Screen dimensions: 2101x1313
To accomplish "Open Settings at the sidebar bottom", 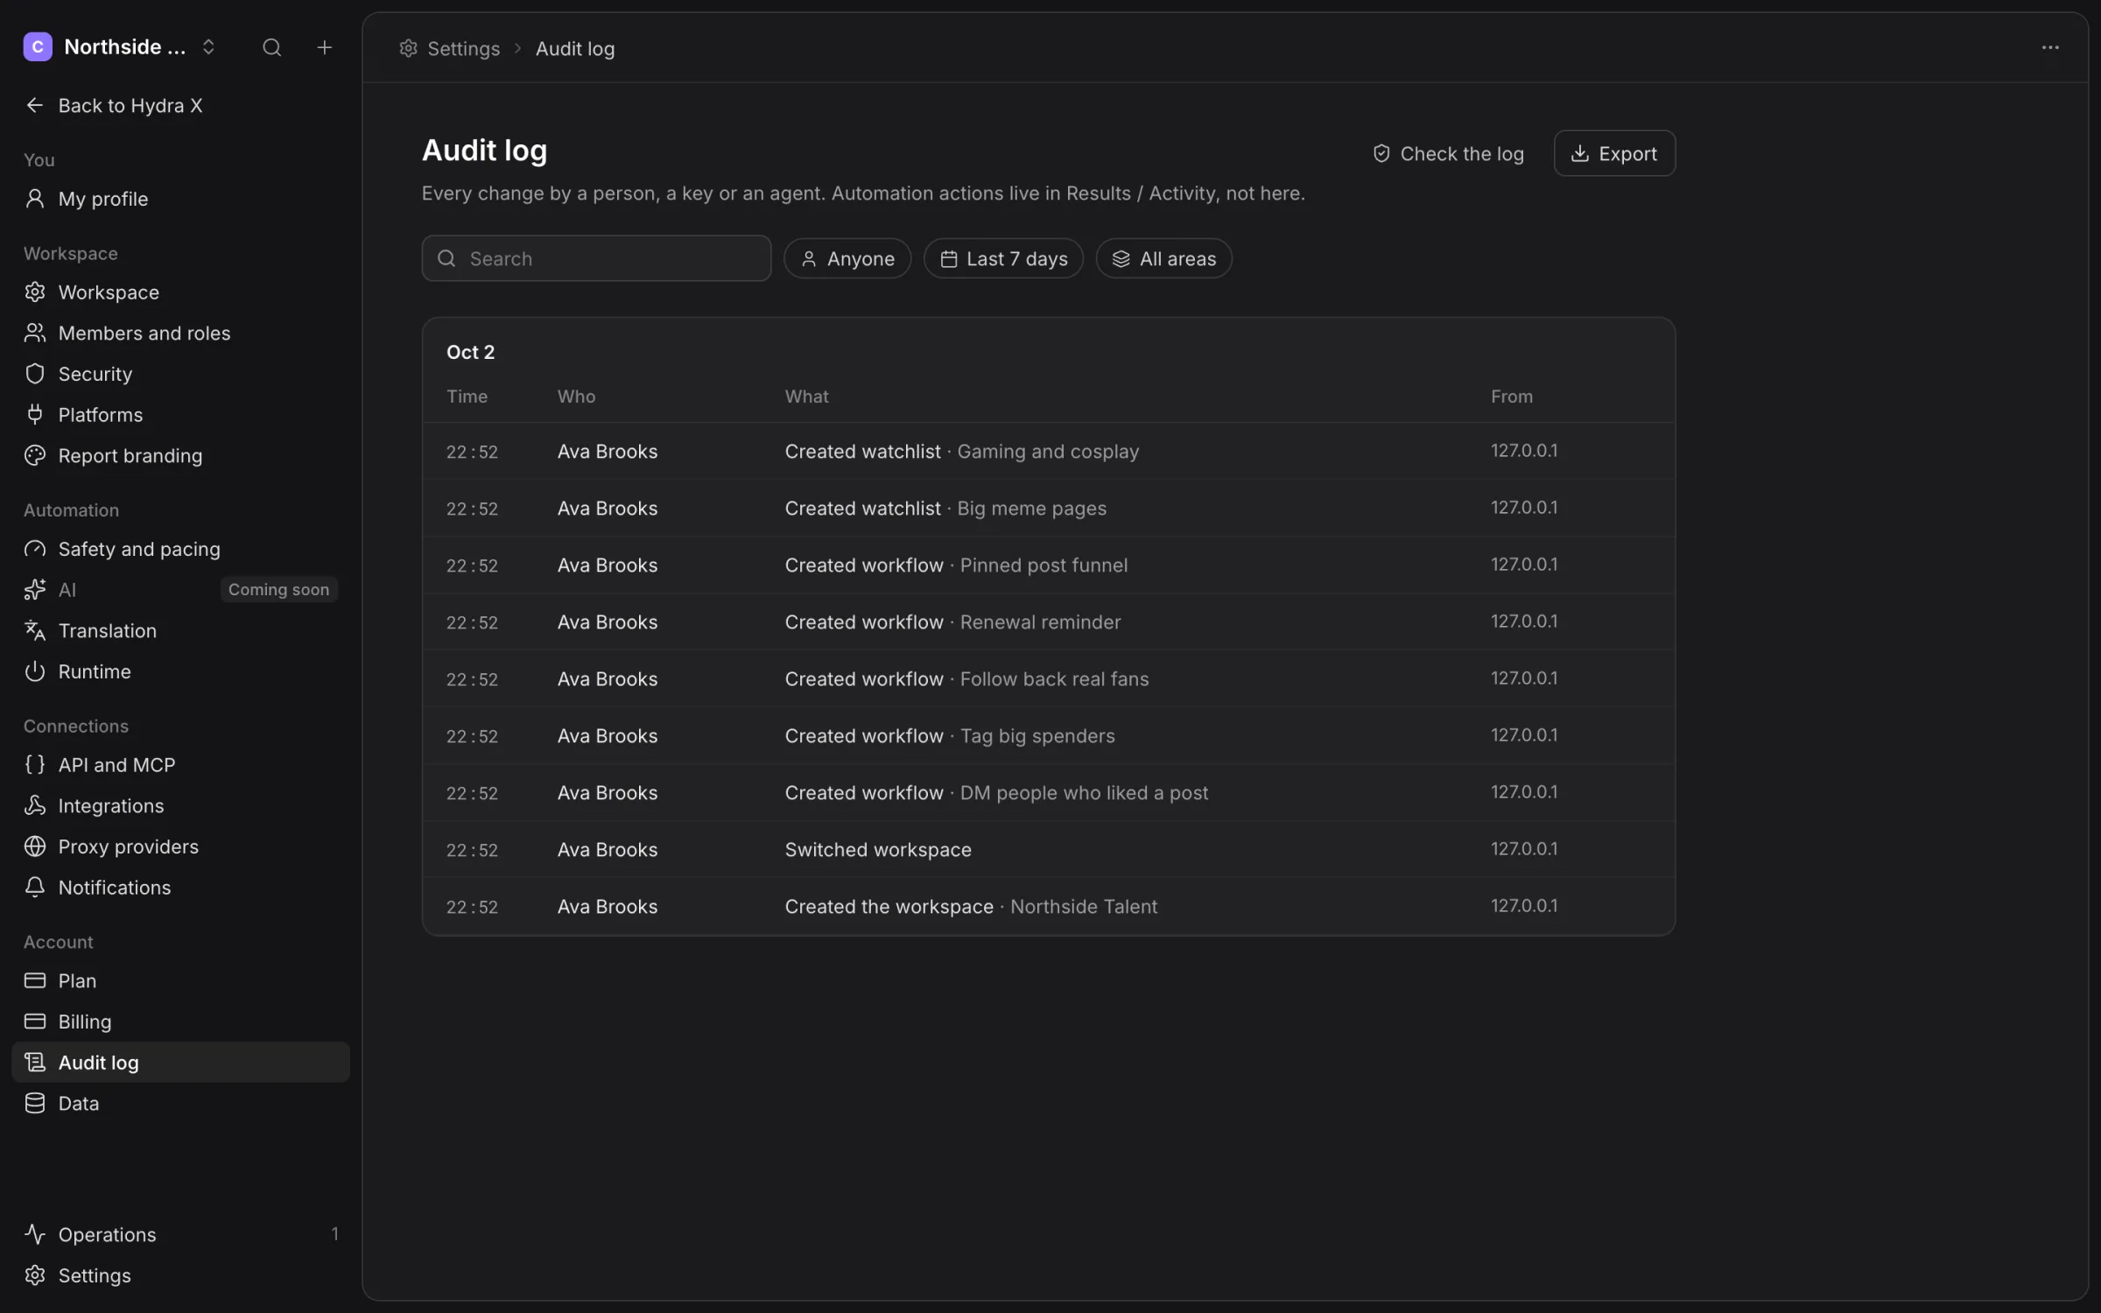I will pyautogui.click(x=180, y=1275).
